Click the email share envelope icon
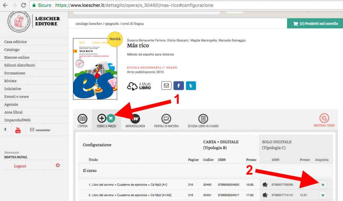The width and height of the screenshot is (343, 201). point(166,86)
